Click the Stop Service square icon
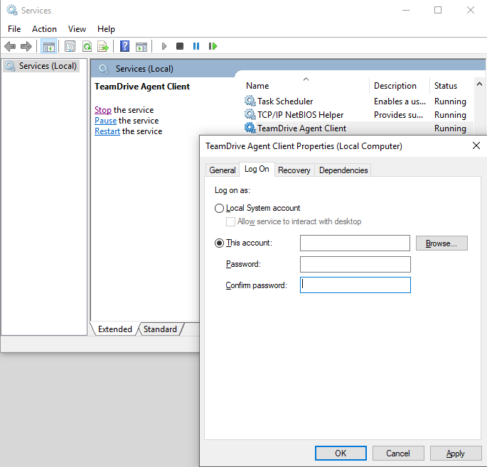Image resolution: width=487 pixels, height=467 pixels. tap(180, 46)
